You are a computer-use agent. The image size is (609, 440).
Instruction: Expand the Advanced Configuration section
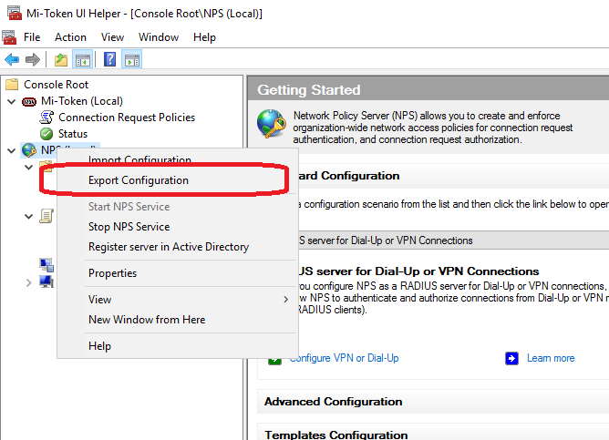334,402
